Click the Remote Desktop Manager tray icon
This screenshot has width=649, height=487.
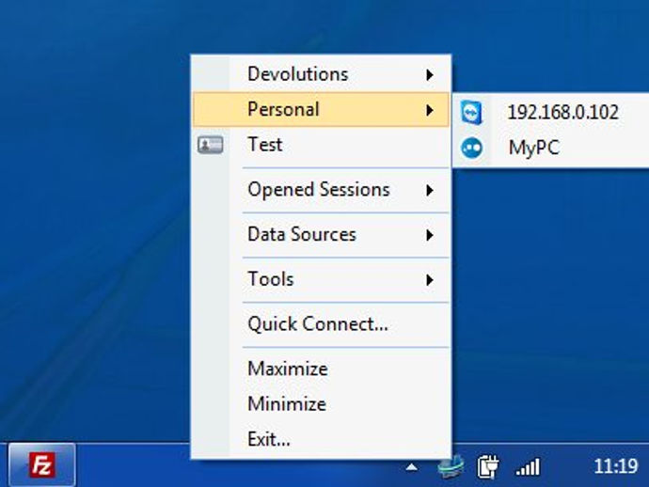451,466
